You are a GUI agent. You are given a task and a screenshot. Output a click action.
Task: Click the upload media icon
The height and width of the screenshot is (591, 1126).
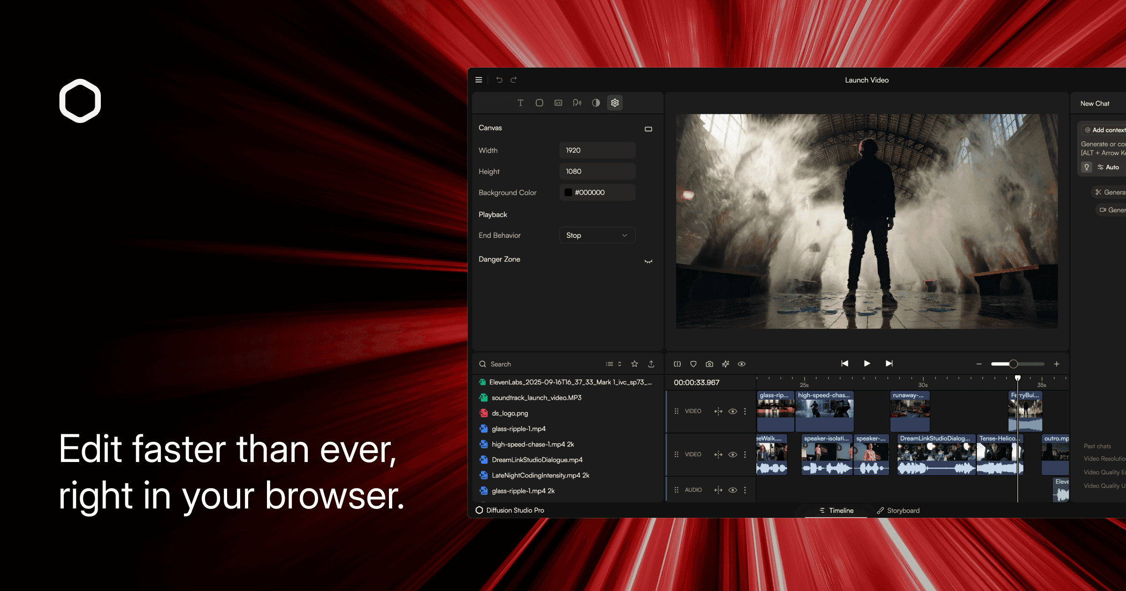(651, 364)
